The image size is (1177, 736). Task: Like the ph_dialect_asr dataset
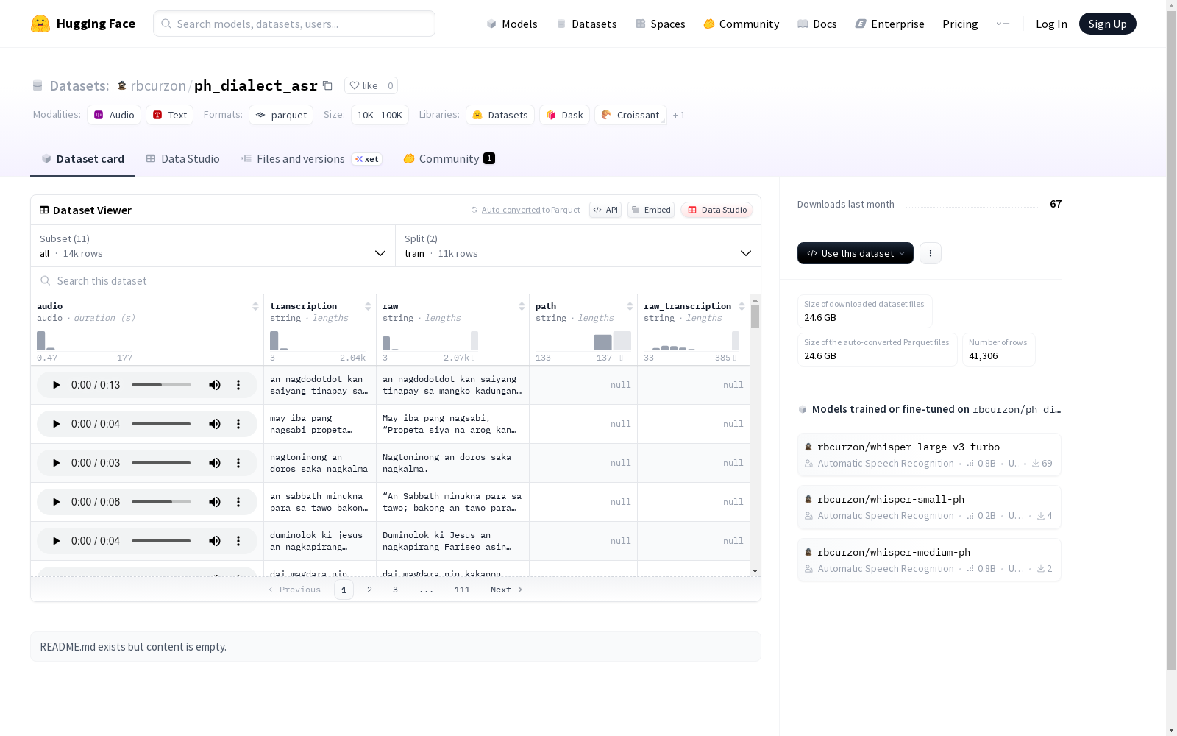(363, 85)
